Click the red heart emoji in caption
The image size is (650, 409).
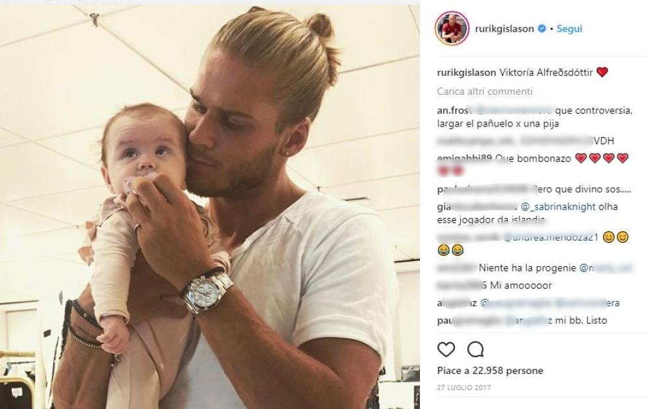(602, 72)
